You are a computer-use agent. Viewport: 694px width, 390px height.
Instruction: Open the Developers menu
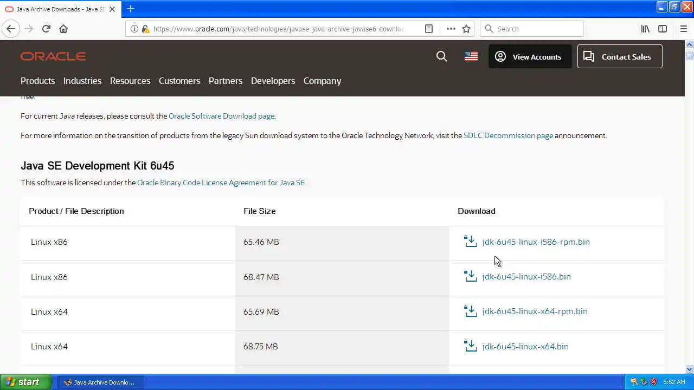click(x=273, y=81)
